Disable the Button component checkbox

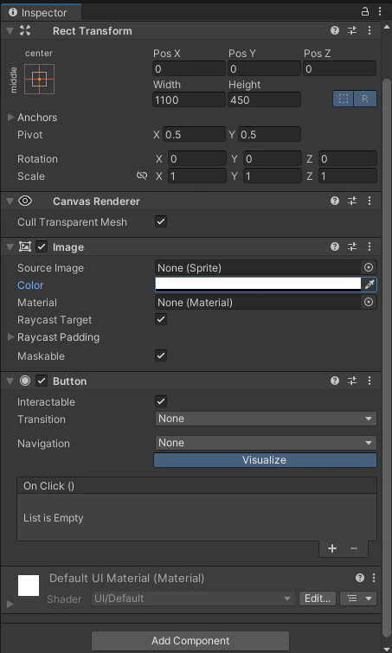point(42,381)
